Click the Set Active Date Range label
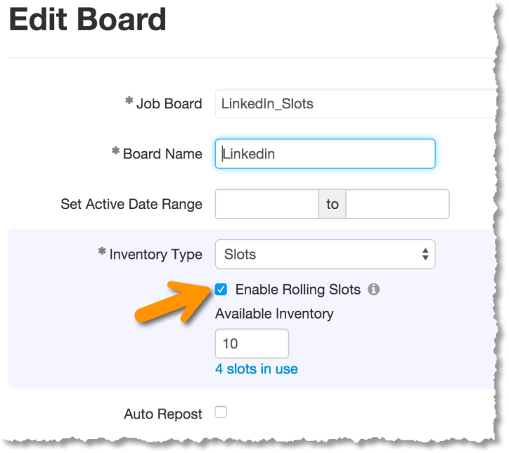Image resolution: width=509 pixels, height=453 pixels. (131, 204)
